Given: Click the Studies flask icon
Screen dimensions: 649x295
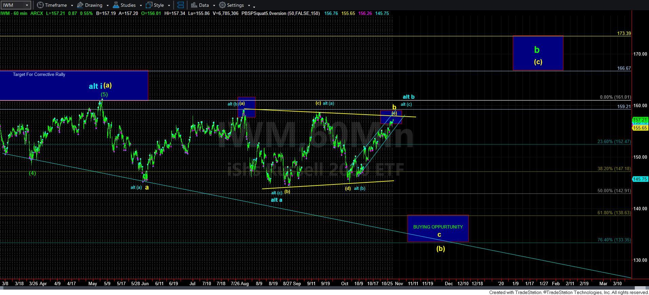Looking at the screenshot, I should 116,5.
